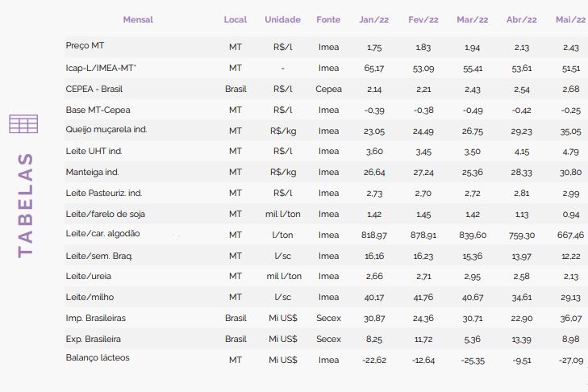
Task: Click the Leite/car. algodão Jan/22 value 818,97
Action: [x=374, y=236]
